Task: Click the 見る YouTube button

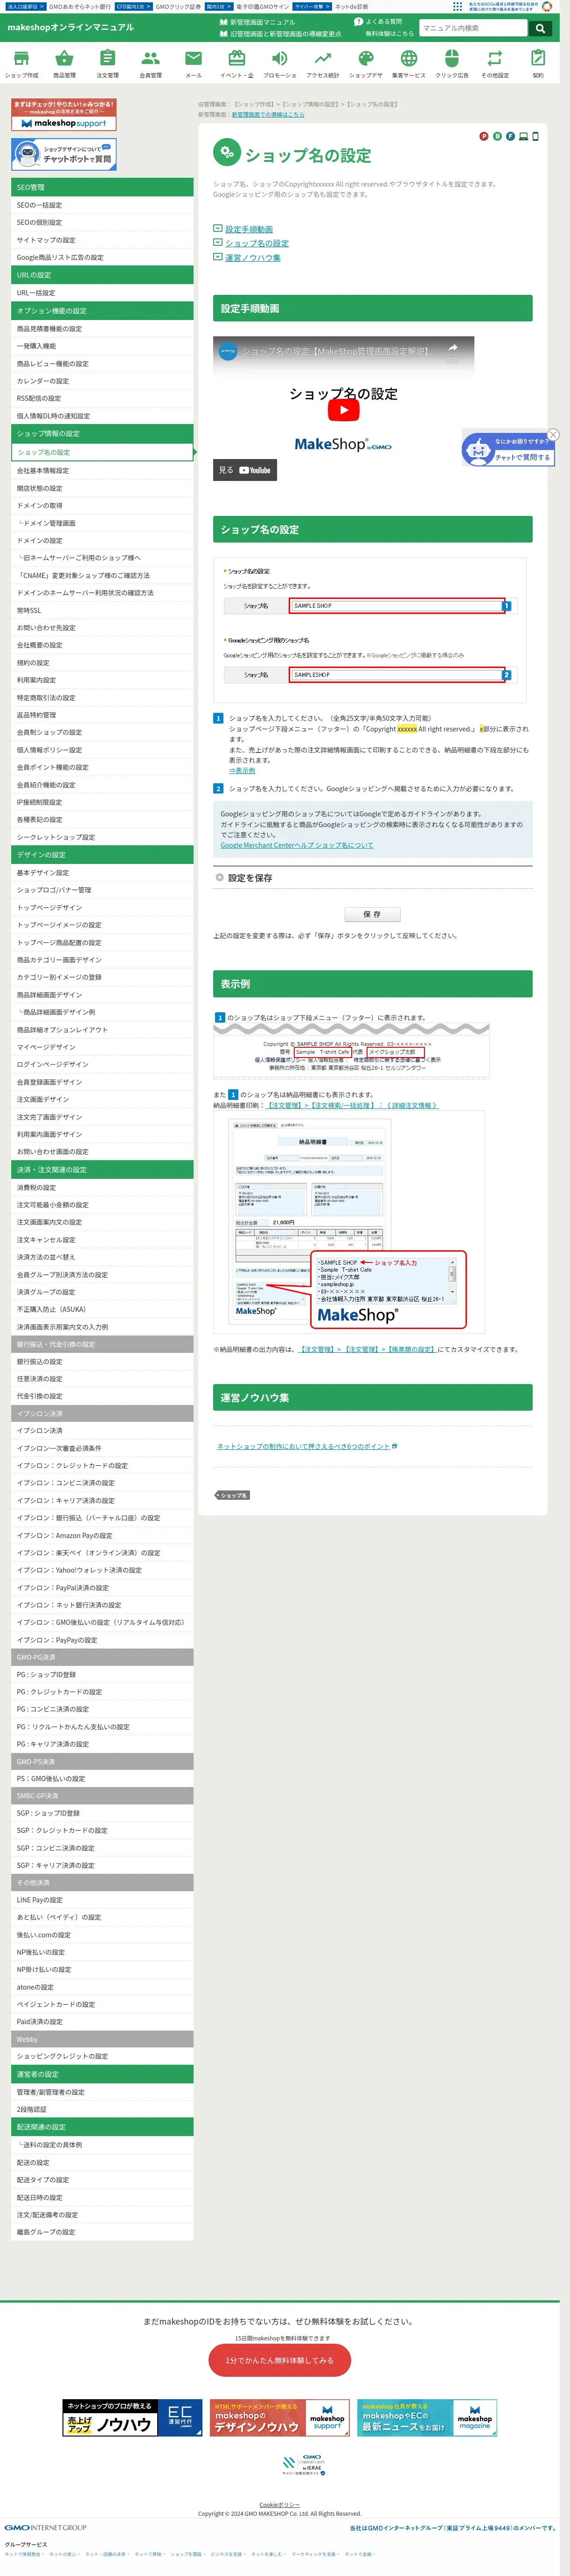Action: coord(245,470)
